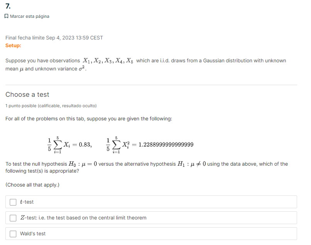Click the Setup label
This screenshot has height=245, width=311.
coord(13,45)
